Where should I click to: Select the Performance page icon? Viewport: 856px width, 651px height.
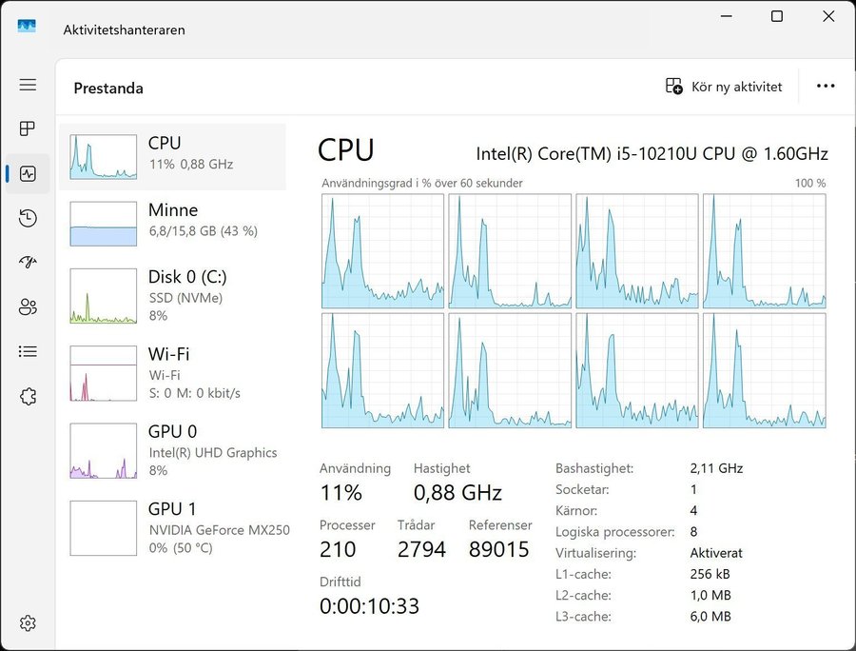click(x=28, y=174)
